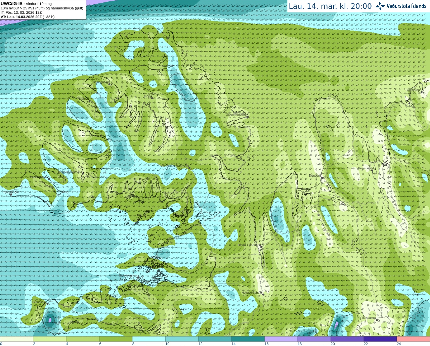Image resolution: width=430 pixels, height=346 pixels.
Task: Click the Reykir í Hrútafirði station label
Action: pos(249,245)
